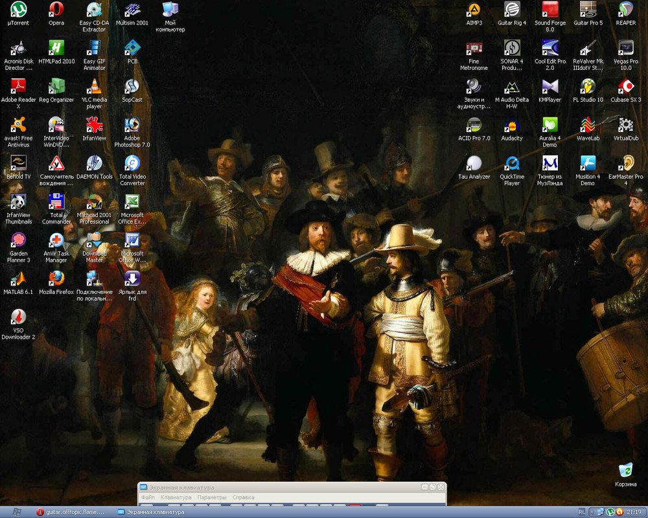Open the WaveLab shortcut
The width and height of the screenshot is (648, 518).
[x=588, y=129]
